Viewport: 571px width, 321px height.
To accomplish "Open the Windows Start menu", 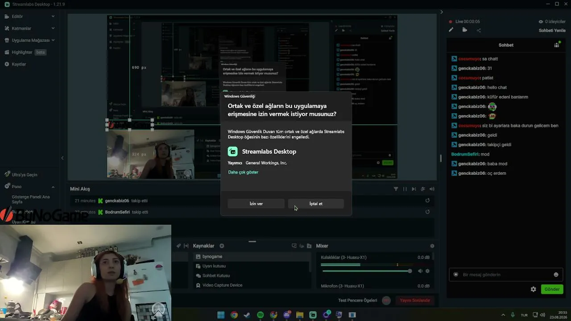I will point(221,315).
